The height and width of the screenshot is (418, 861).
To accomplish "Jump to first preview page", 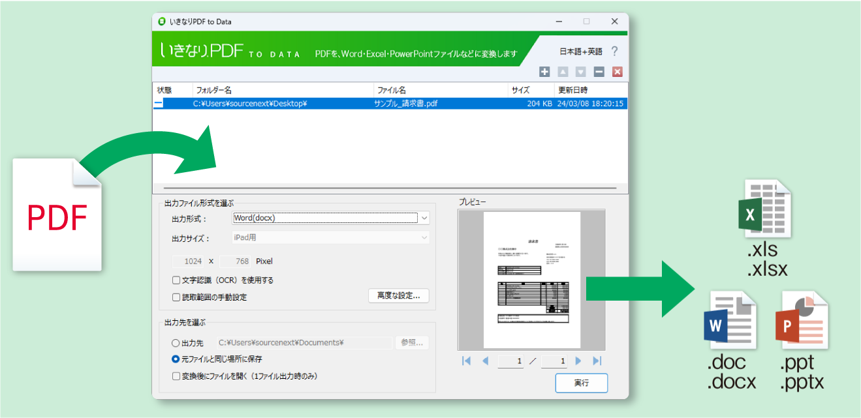I will pos(466,361).
